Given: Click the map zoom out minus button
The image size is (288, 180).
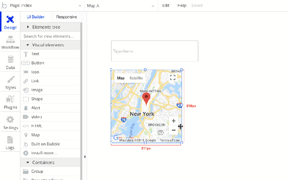Looking at the screenshot, I should (x=173, y=130).
